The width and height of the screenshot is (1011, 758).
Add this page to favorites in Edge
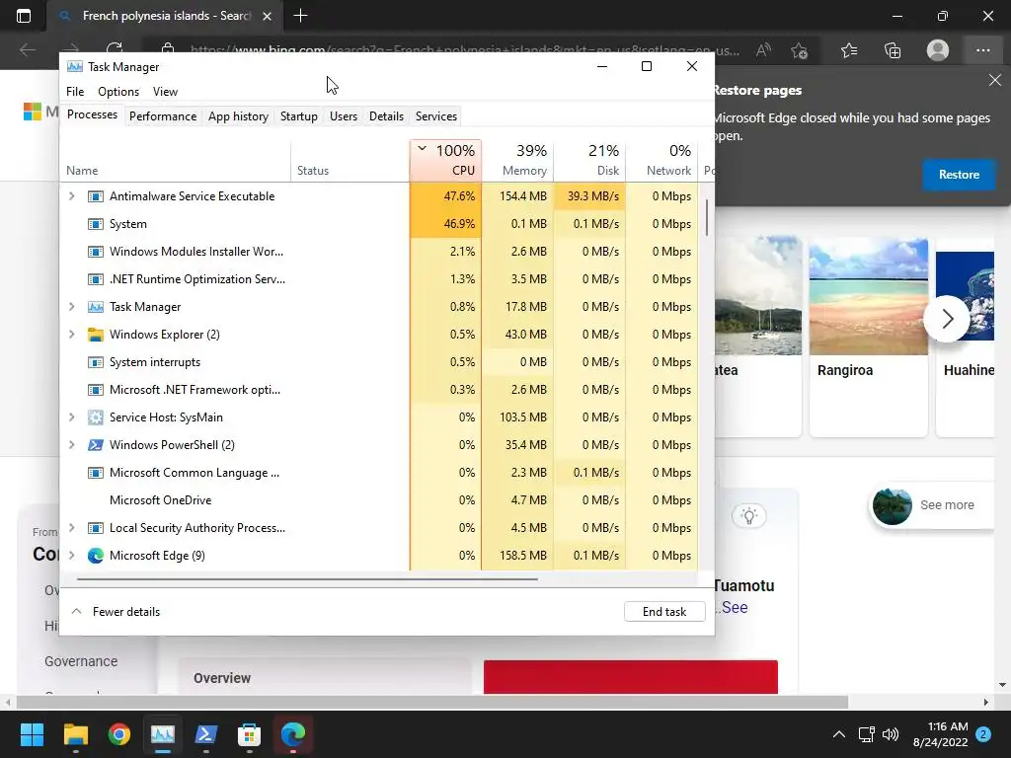(x=800, y=50)
